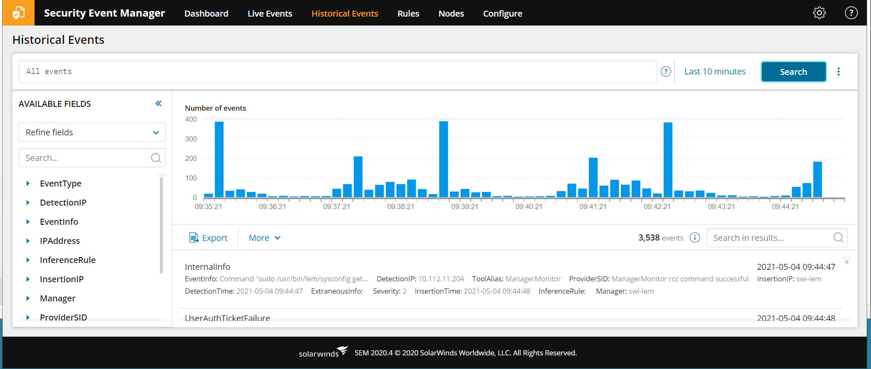Open the vertical three-dot options menu
871x369 pixels.
(838, 72)
